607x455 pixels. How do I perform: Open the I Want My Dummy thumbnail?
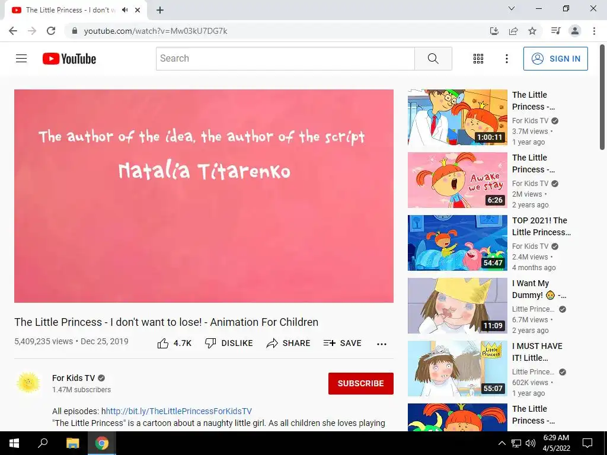pos(457,306)
